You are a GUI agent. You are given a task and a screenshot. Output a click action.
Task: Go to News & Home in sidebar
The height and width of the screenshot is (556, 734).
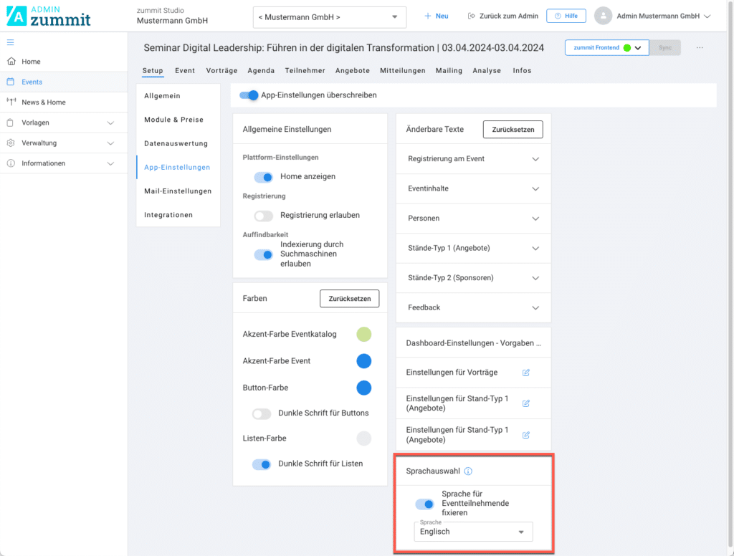(x=43, y=102)
